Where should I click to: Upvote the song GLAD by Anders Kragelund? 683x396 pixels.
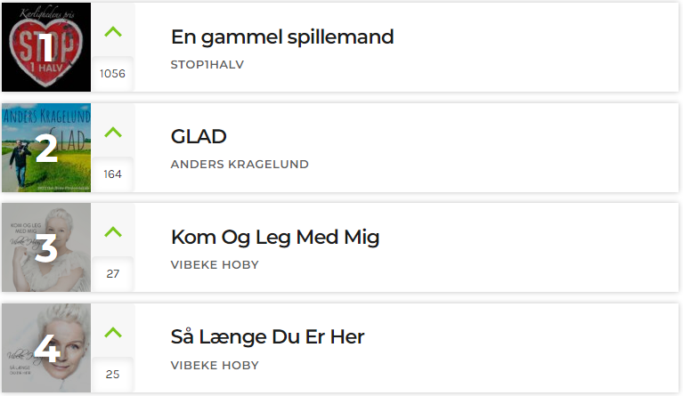tap(113, 133)
